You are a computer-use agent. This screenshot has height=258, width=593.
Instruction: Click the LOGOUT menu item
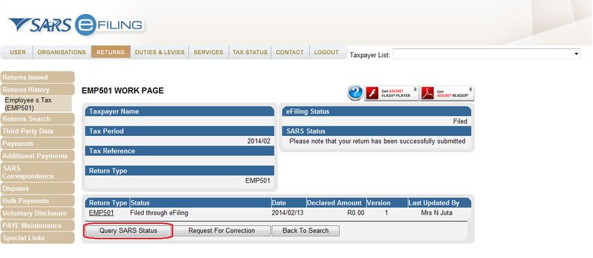point(326,52)
